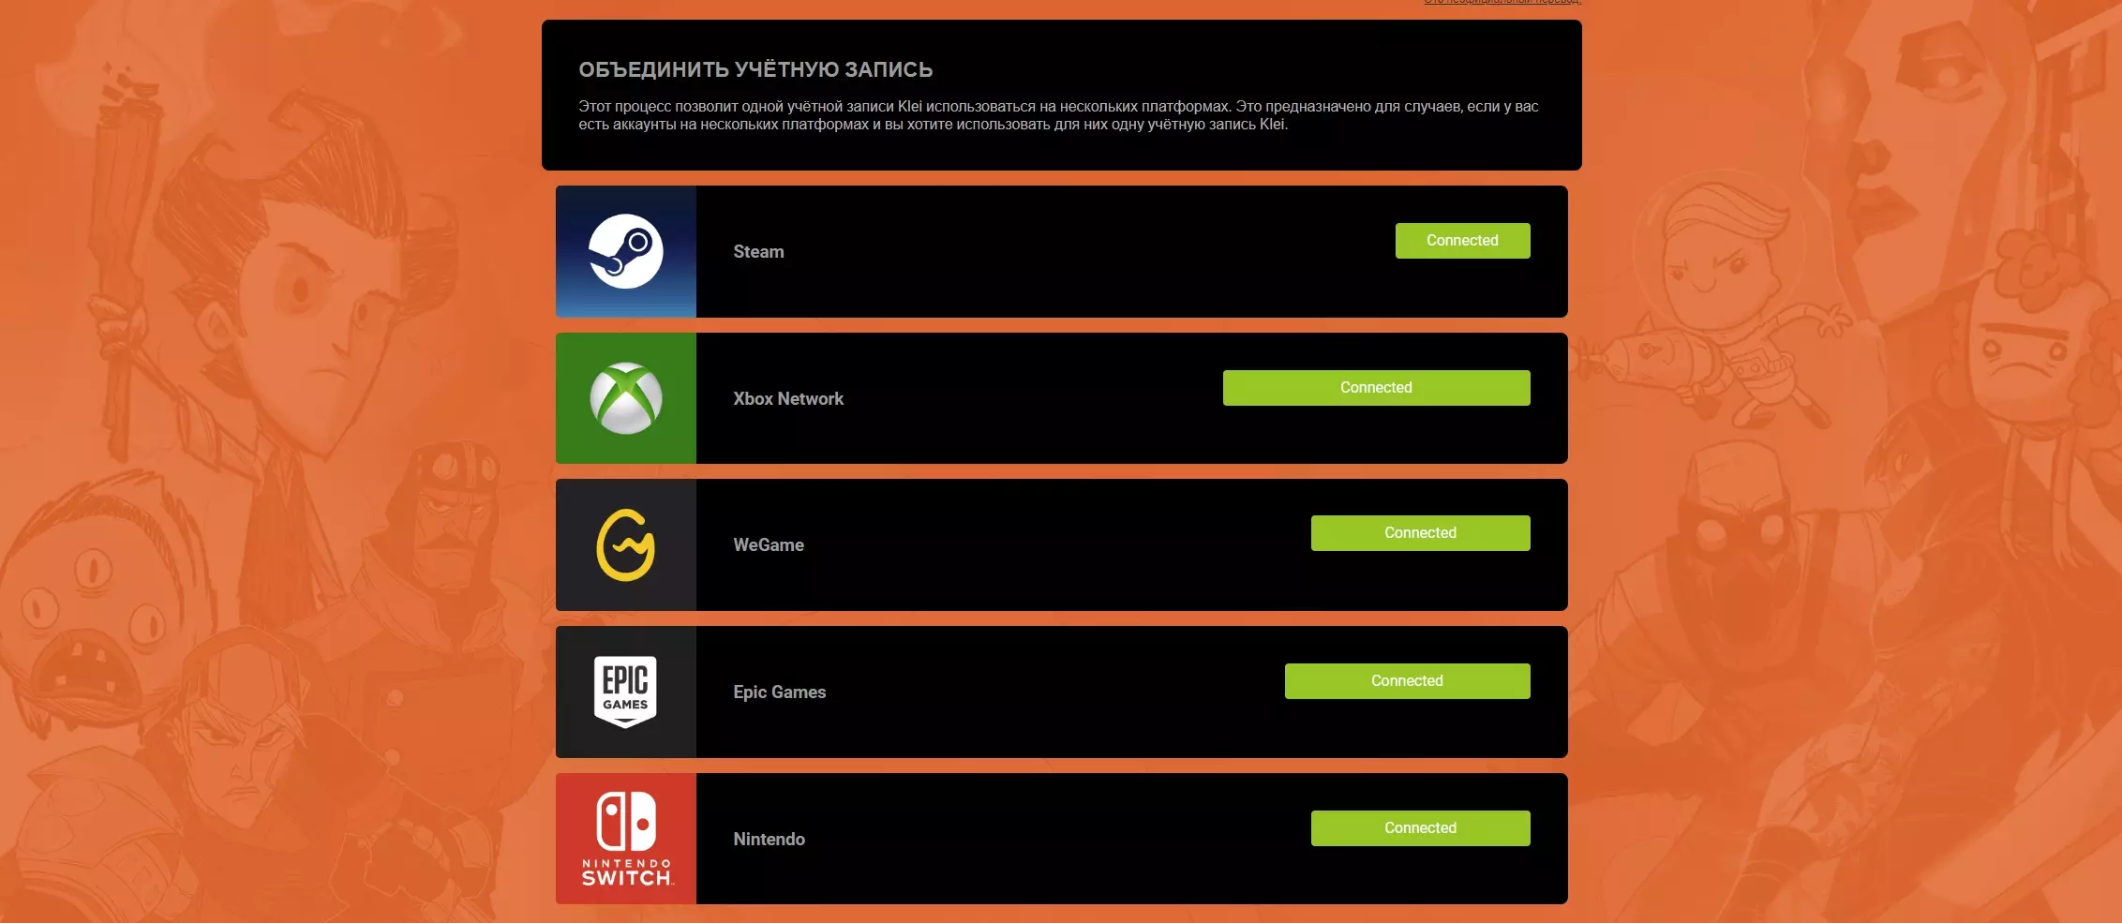Select the Epic Games platform name text
This screenshot has width=2122, height=923.
(x=780, y=692)
